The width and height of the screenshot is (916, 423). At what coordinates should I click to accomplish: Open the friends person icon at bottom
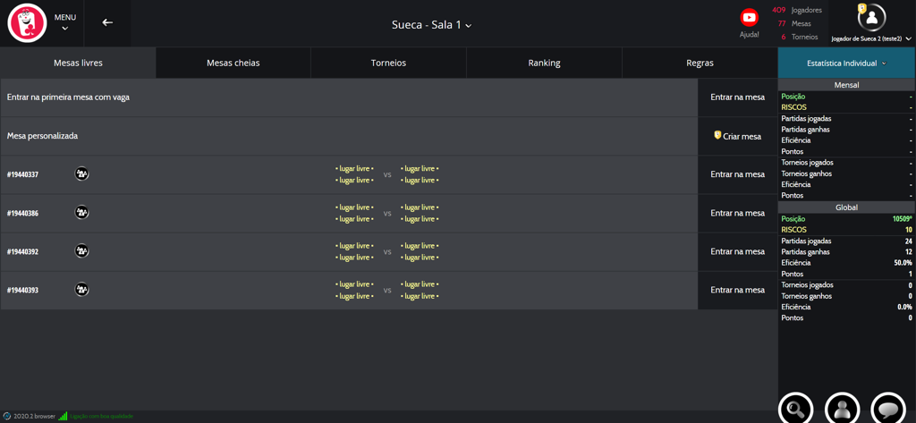coord(842,410)
